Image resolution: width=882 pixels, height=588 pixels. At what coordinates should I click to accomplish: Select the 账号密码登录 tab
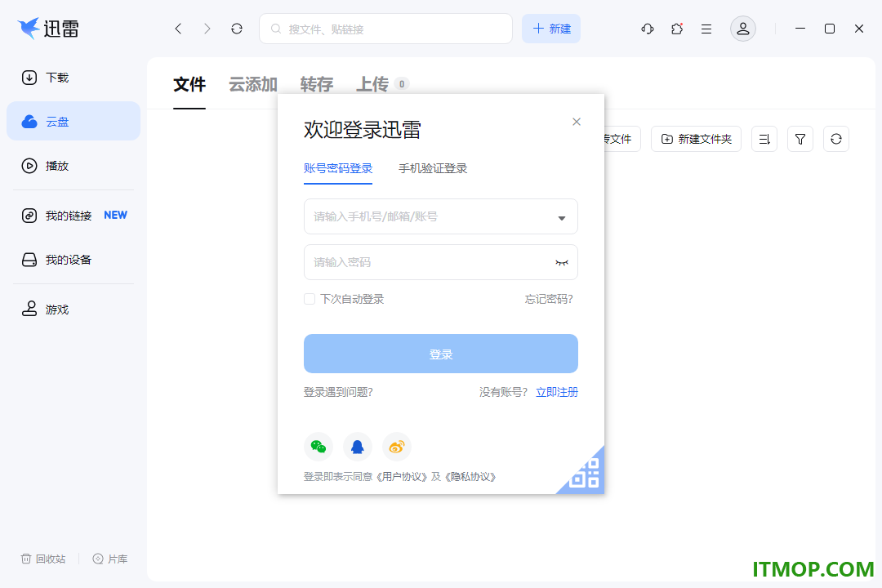(x=338, y=168)
